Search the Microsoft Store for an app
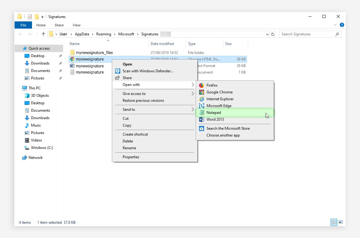The image size is (360, 238). click(x=235, y=128)
